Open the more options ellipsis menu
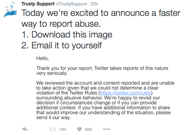Screen dimensions: 194x135 [x=106, y=129]
